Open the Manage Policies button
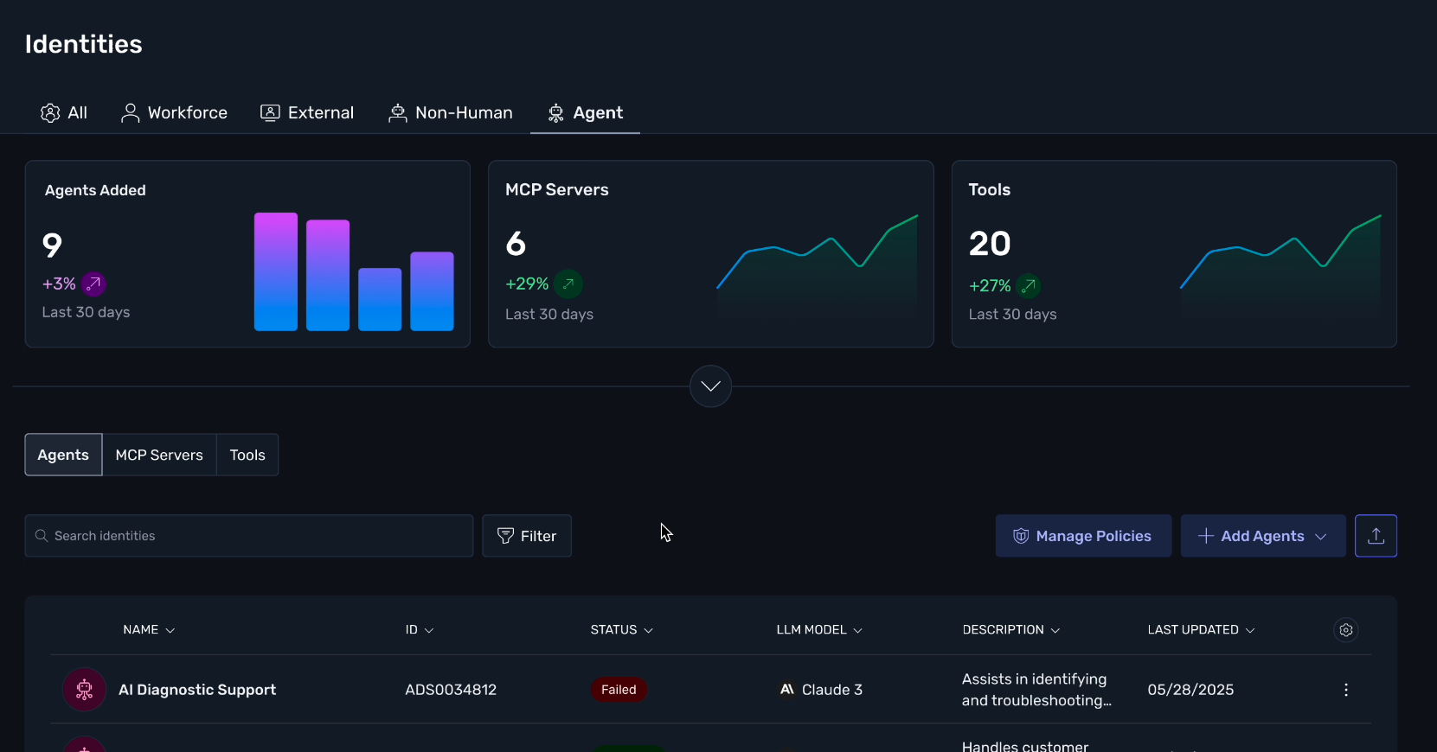Viewport: 1437px width, 752px height. click(x=1083, y=536)
